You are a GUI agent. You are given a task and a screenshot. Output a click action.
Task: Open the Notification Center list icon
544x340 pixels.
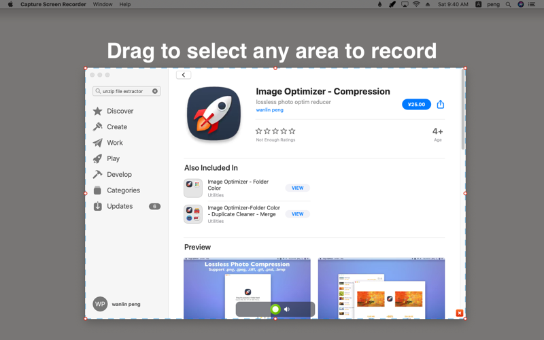(532, 4)
